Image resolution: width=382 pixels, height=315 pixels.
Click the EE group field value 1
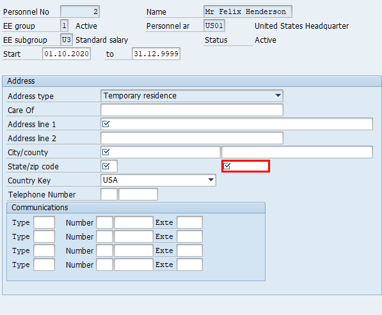point(64,26)
